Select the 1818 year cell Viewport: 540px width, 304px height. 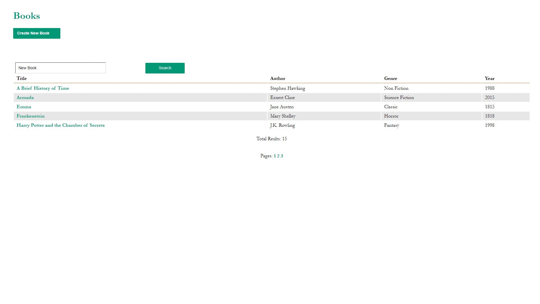(x=489, y=116)
